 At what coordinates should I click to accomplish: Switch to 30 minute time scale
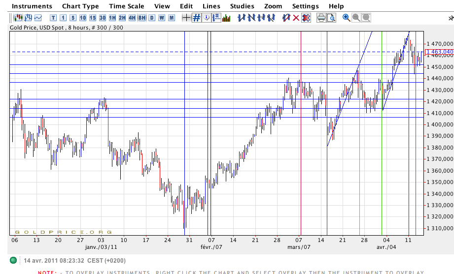click(102, 18)
